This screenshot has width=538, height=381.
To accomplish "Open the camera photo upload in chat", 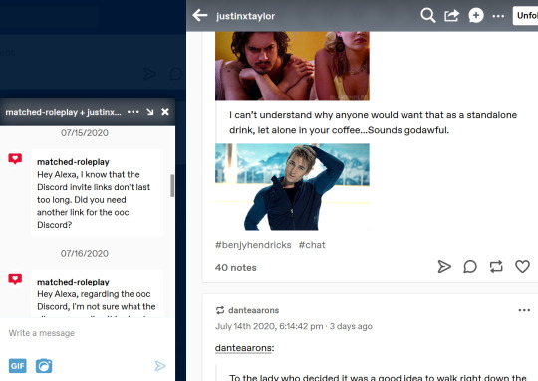I will [x=44, y=366].
